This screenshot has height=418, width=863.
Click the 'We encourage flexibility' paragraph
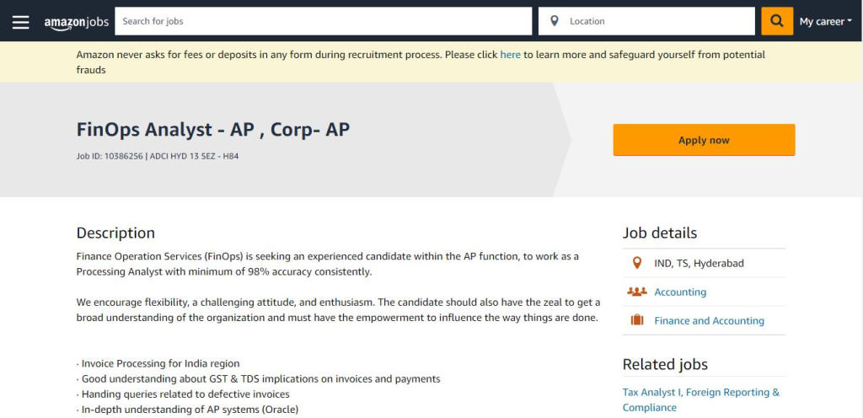click(x=338, y=310)
